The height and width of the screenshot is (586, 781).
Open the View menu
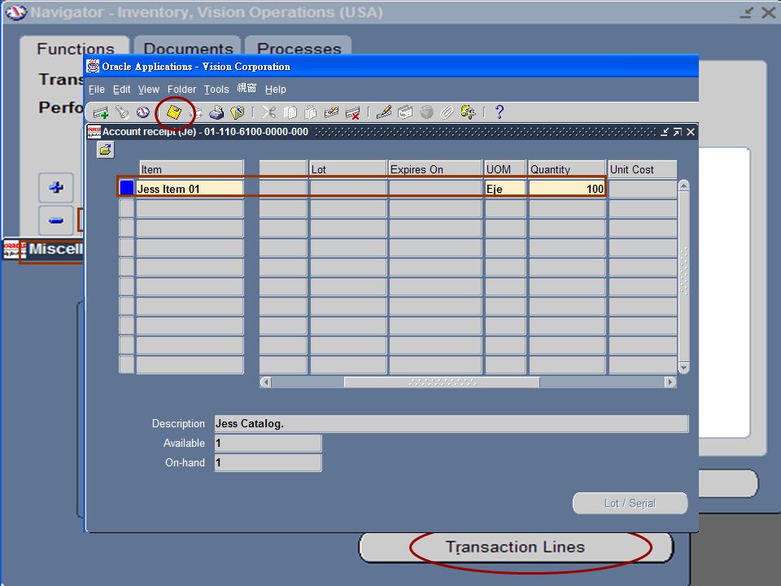tap(148, 90)
